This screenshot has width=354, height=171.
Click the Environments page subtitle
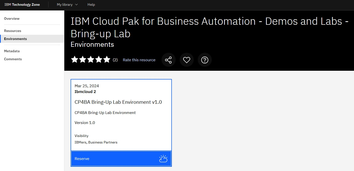click(92, 44)
